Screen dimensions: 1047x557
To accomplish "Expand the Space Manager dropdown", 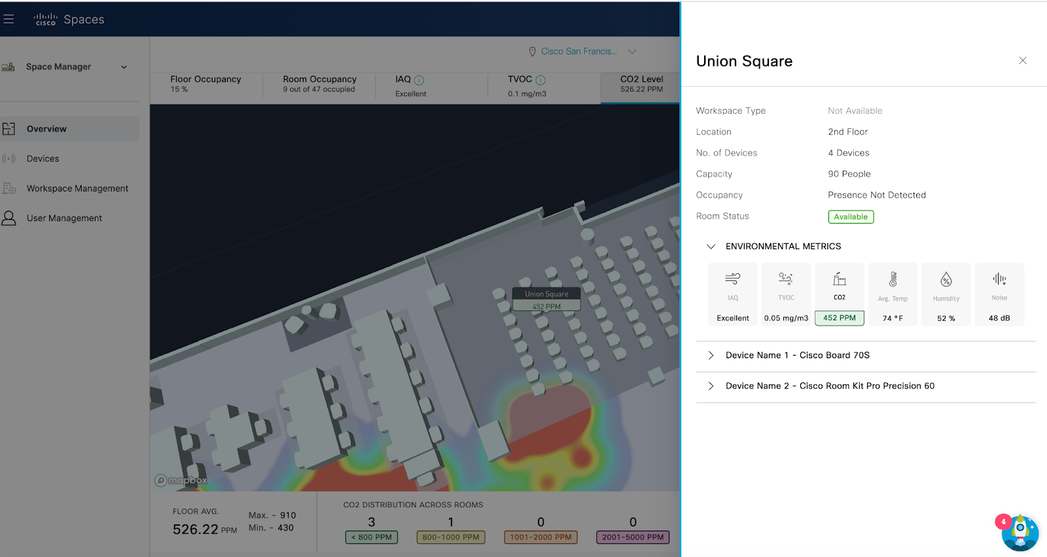I will click(124, 67).
